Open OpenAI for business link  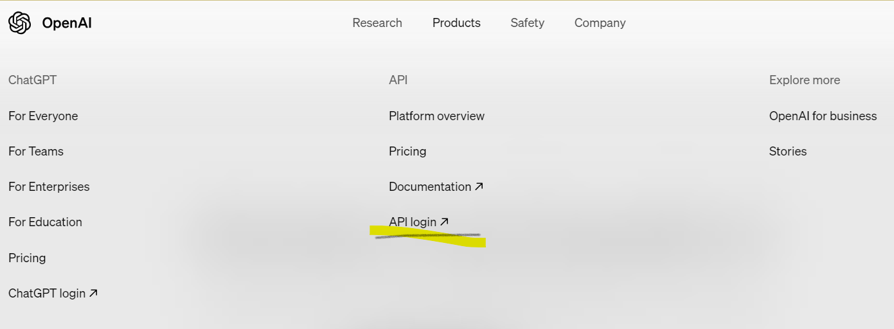(823, 116)
